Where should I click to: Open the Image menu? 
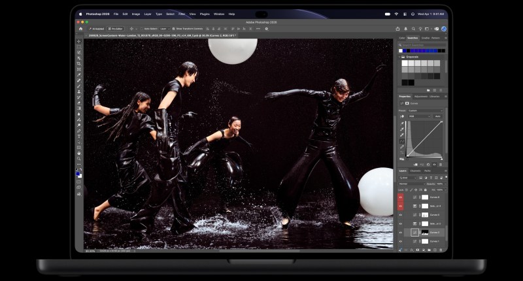coord(136,14)
